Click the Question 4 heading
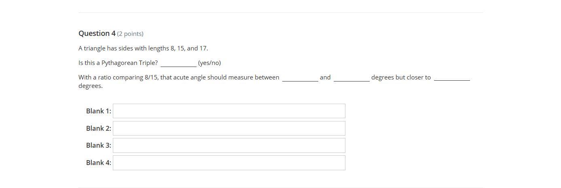Screen dimensions: 561x188 point(97,33)
